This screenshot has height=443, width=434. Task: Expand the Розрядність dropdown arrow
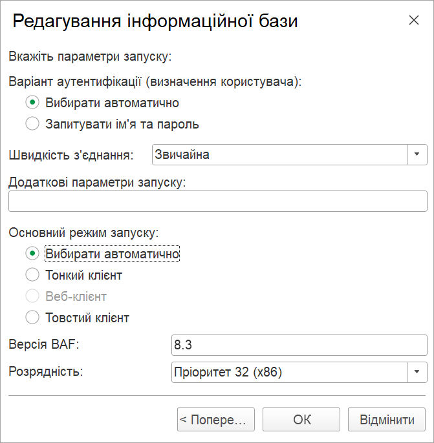point(417,372)
